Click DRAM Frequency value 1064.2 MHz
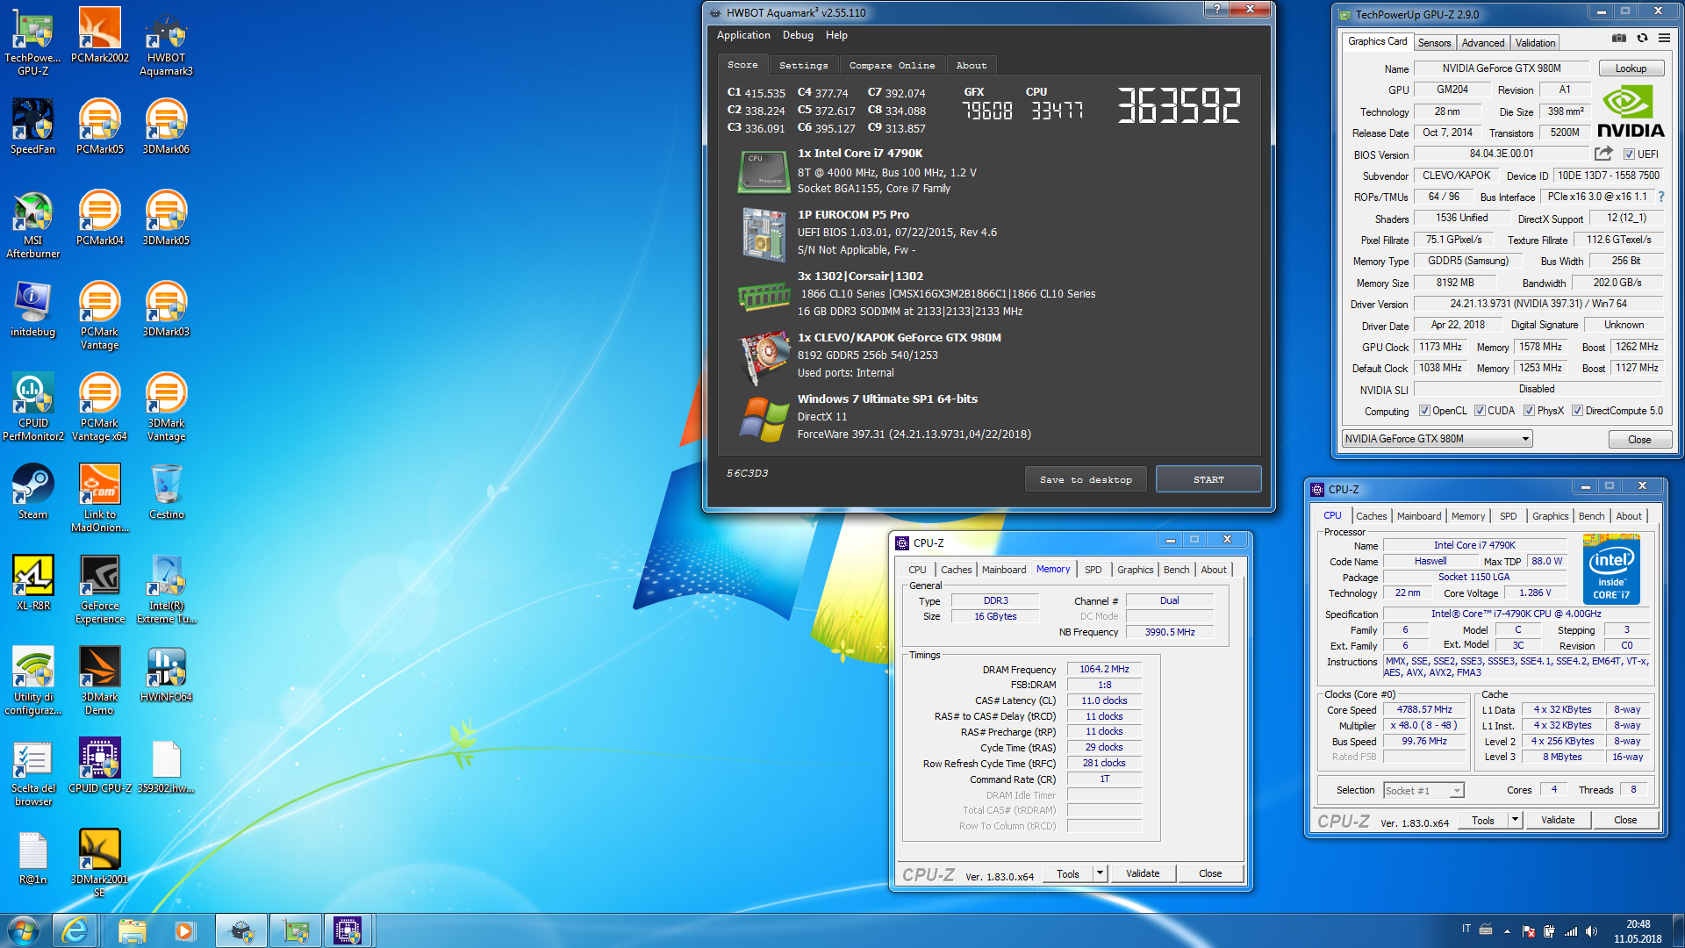 pyautogui.click(x=1104, y=669)
